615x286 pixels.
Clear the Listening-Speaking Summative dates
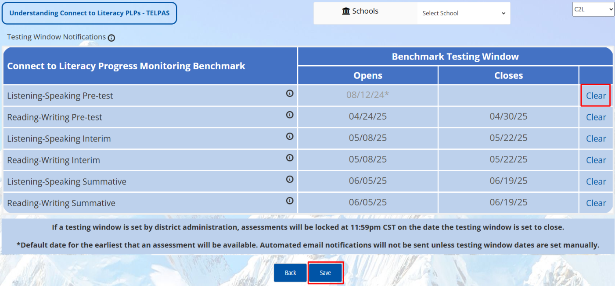596,181
